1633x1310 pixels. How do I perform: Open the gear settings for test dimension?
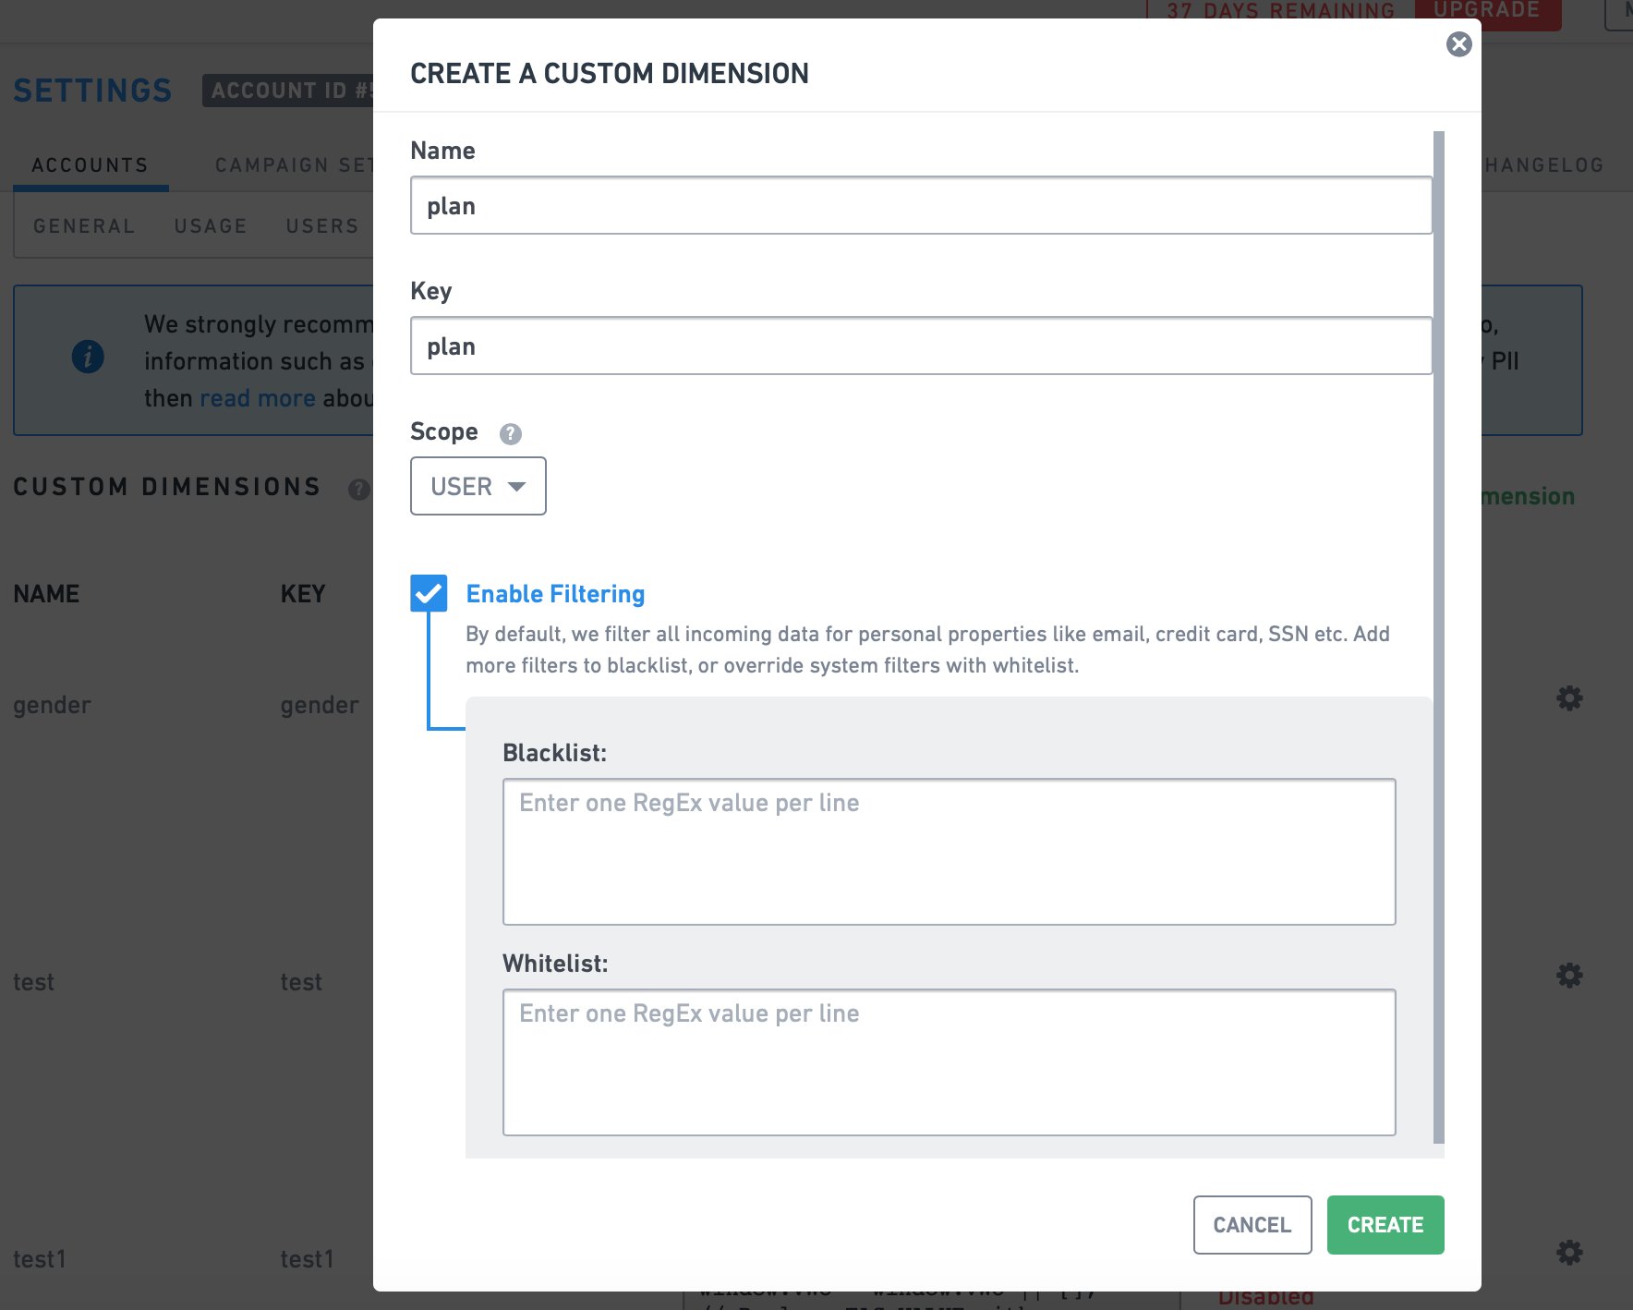(x=1569, y=975)
